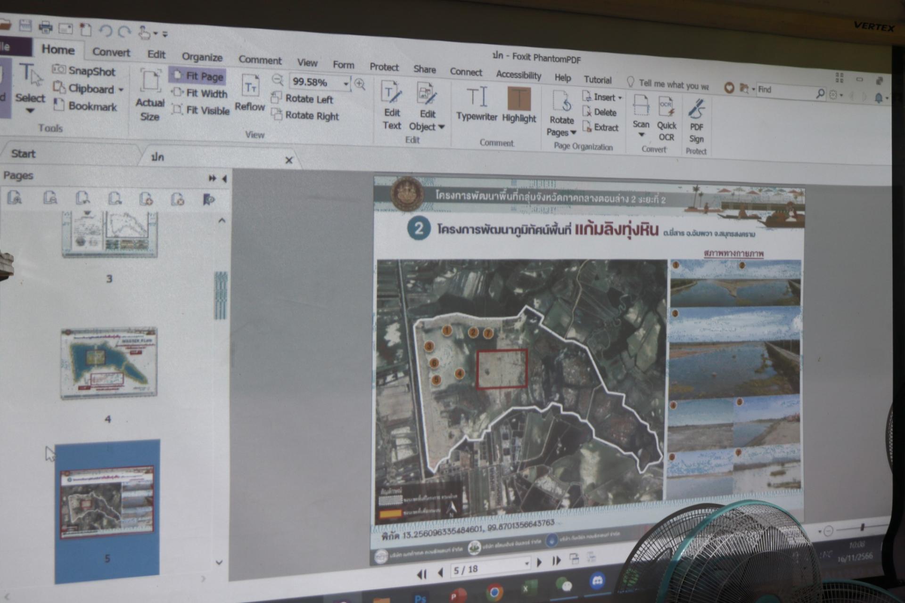Open Discord from the taskbar
The image size is (905, 603).
(597, 581)
